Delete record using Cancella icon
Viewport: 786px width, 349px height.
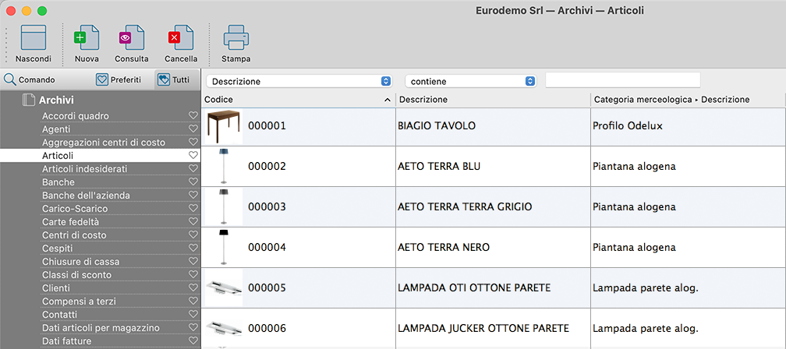(x=180, y=38)
